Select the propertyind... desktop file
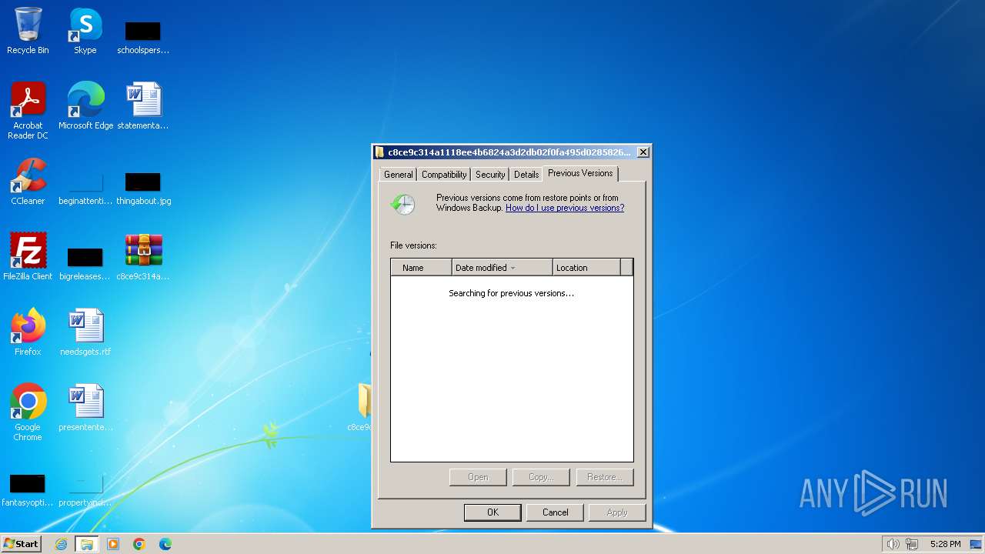This screenshot has height=554, width=985. point(85,490)
